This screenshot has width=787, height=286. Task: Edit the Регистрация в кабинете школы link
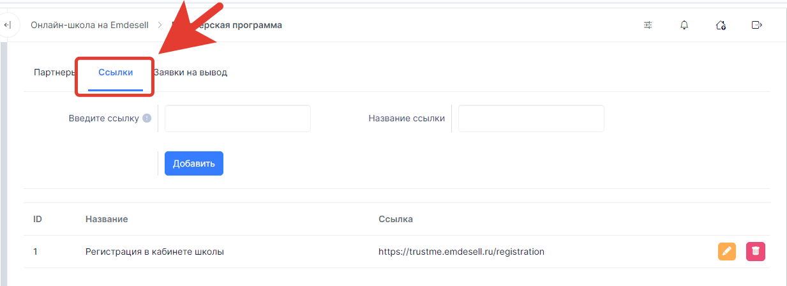click(727, 252)
